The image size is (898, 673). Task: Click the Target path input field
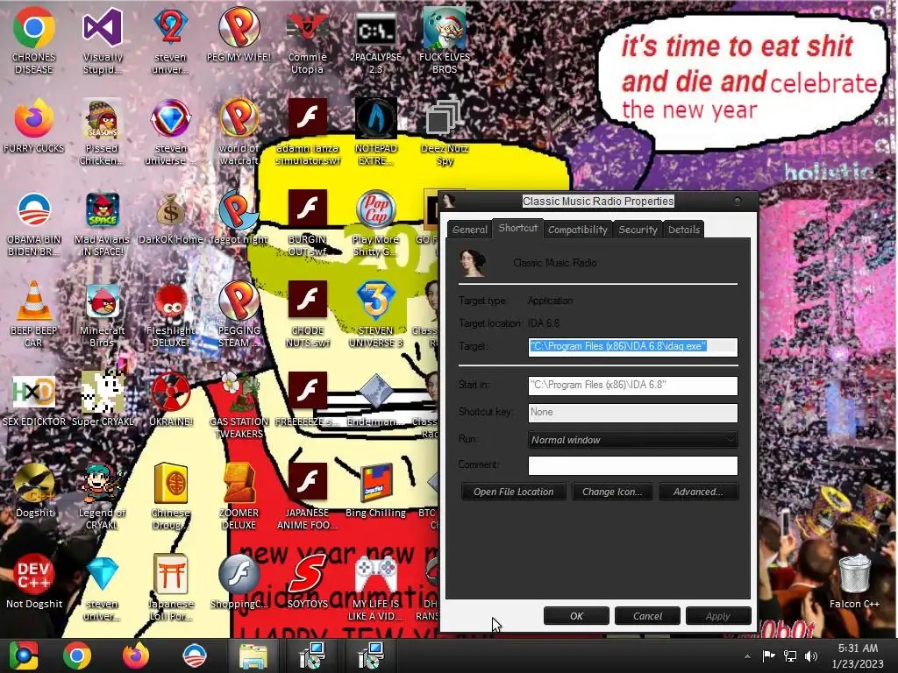tap(633, 346)
